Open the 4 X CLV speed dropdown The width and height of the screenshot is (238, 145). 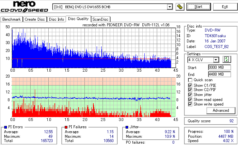click(216, 60)
